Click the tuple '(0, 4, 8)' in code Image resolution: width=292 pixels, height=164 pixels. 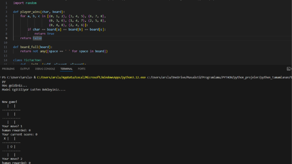pyautogui.click(x=58, y=25)
